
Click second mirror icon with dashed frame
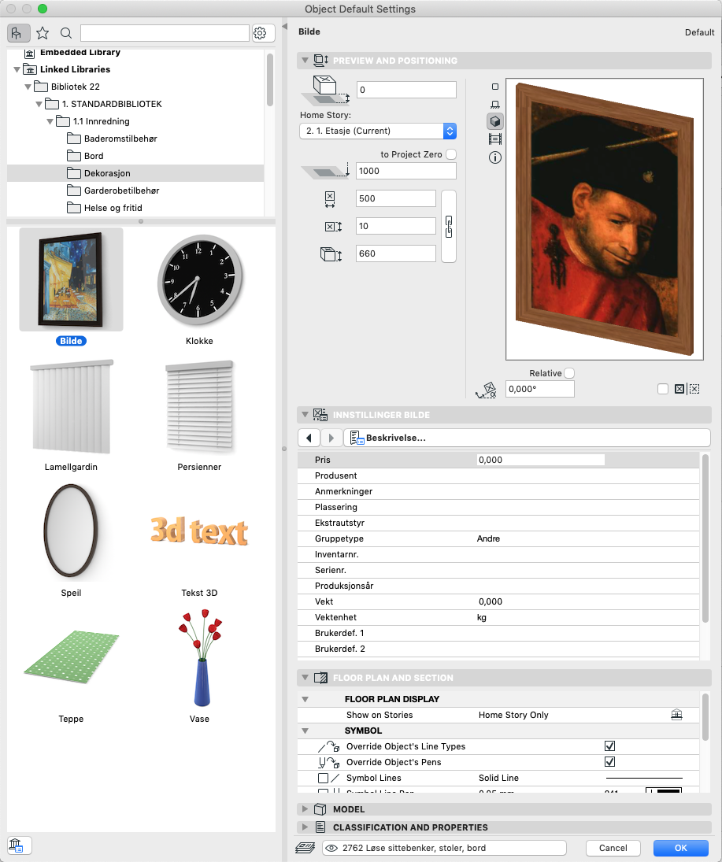pyautogui.click(x=694, y=389)
